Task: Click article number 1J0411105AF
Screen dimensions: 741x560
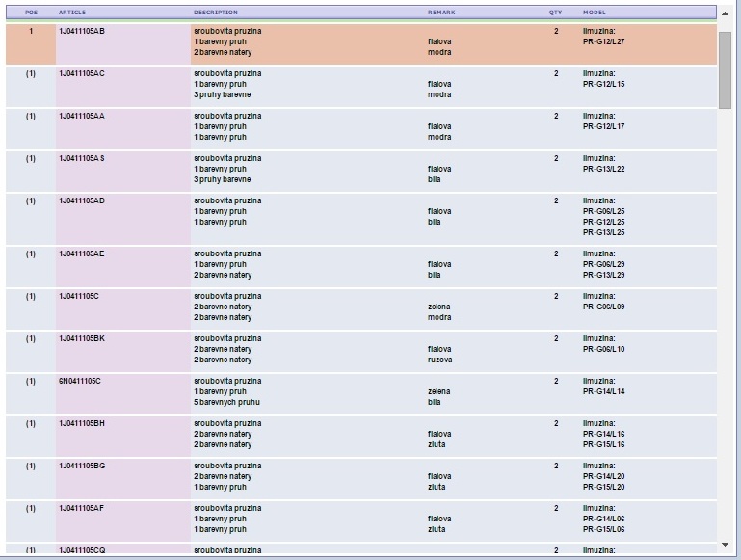Action: pos(82,508)
